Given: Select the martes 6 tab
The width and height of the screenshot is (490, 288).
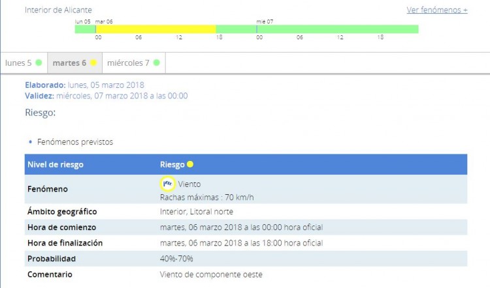Looking at the screenshot, I should click(74, 63).
